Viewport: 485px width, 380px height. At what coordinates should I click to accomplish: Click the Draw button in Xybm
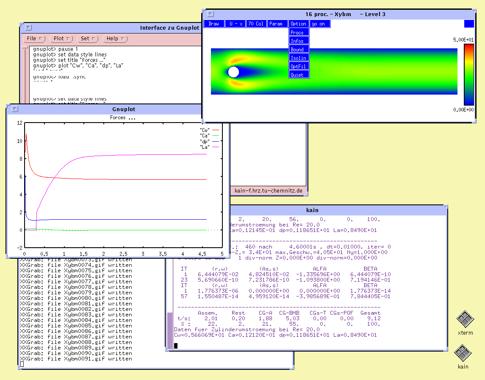(214, 24)
